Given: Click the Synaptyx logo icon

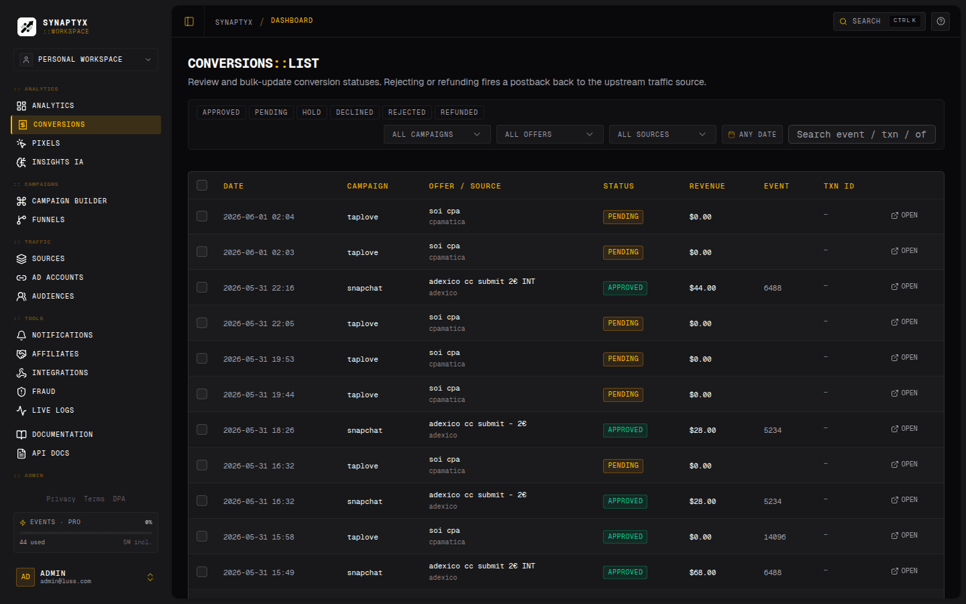Looking at the screenshot, I should click(27, 27).
